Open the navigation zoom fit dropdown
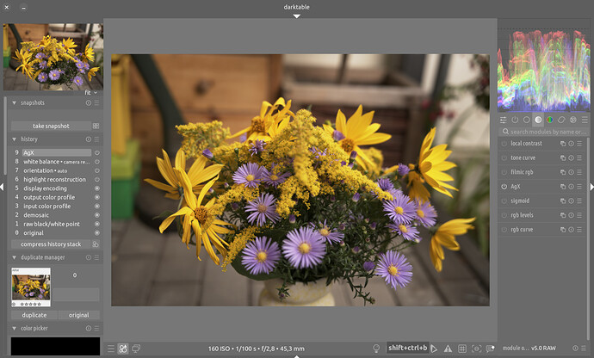 tap(91, 92)
